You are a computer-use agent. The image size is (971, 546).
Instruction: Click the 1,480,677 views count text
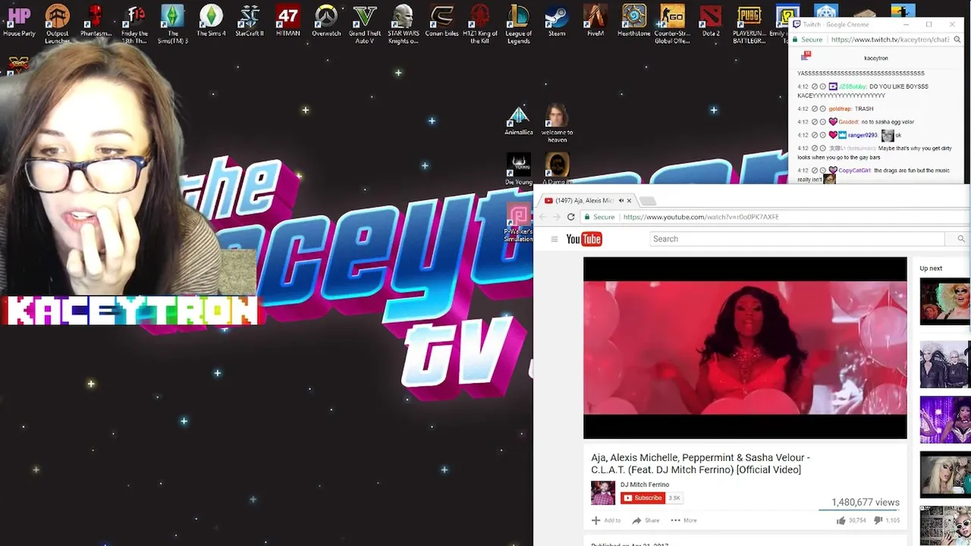click(x=866, y=502)
